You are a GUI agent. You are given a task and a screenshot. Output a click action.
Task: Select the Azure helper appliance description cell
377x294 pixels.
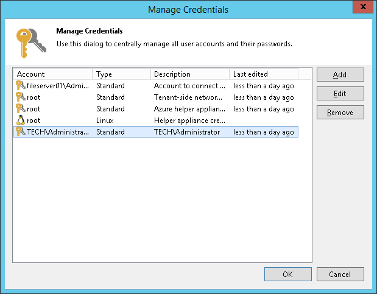point(189,109)
